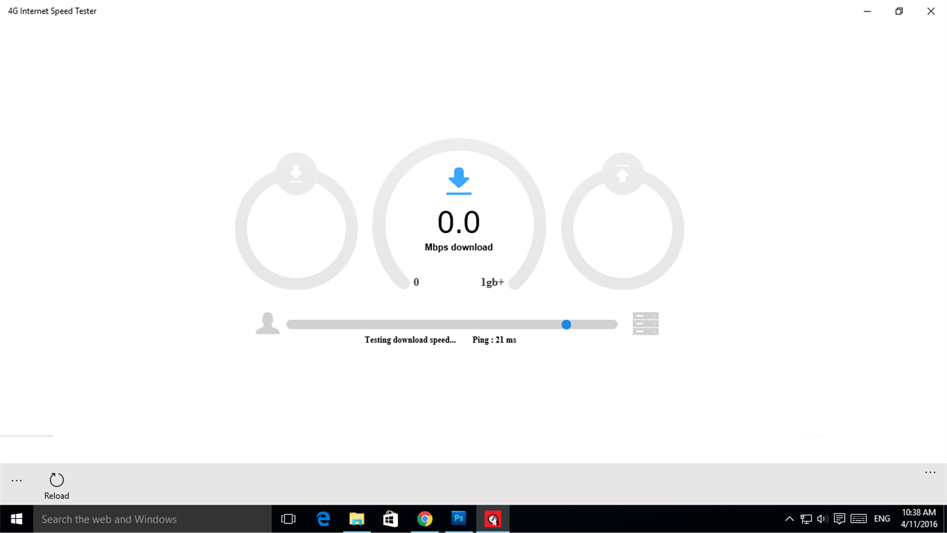Click the Windows Start button

coord(16,518)
